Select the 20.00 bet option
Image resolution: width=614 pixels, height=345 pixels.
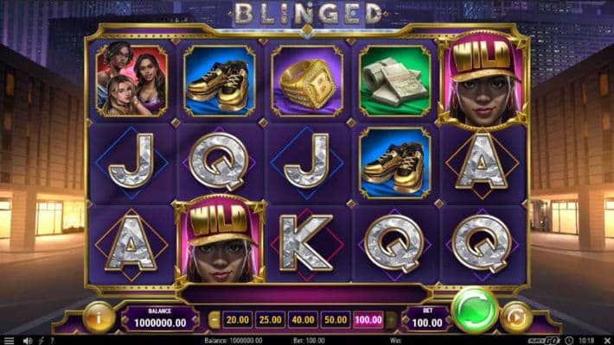click(238, 320)
